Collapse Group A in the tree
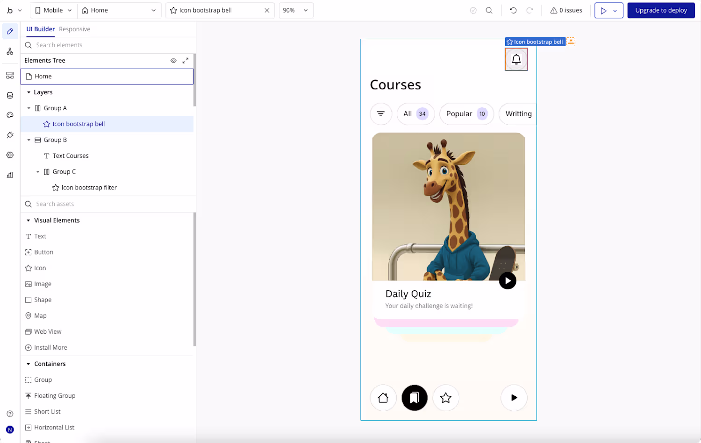 click(29, 108)
